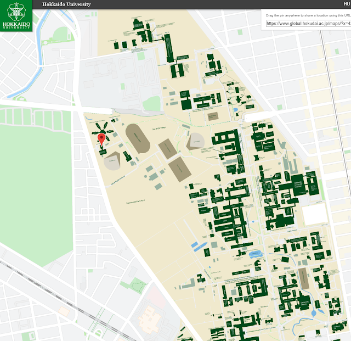Click the wheel-shaped building above the pin
The height and width of the screenshot is (341, 351).
point(103,130)
